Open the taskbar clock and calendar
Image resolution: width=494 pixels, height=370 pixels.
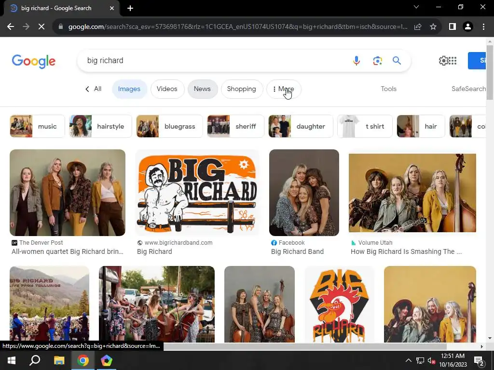[x=453, y=360]
